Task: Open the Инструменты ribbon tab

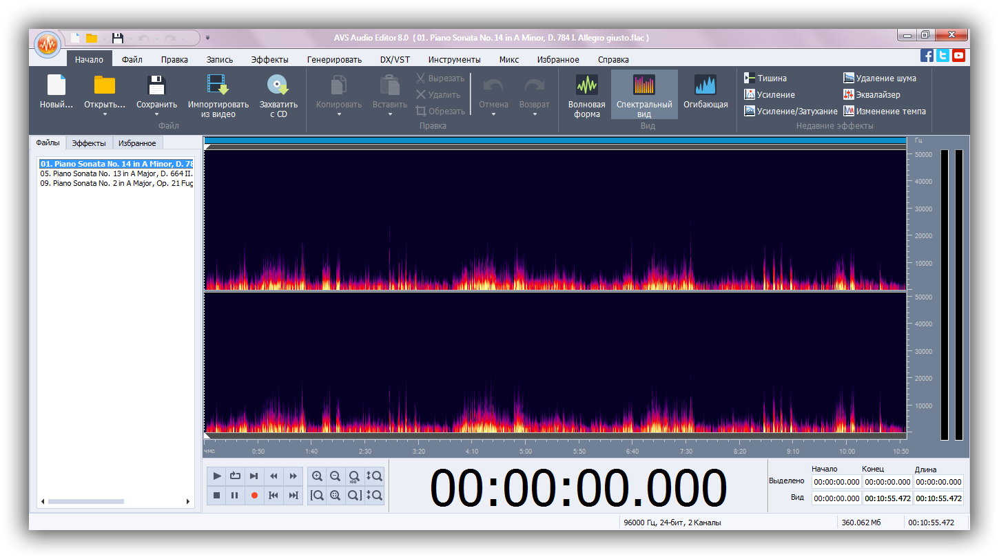Action: (x=454, y=60)
